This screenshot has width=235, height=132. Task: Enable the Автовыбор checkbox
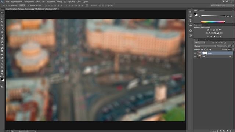click(x=9, y=5)
